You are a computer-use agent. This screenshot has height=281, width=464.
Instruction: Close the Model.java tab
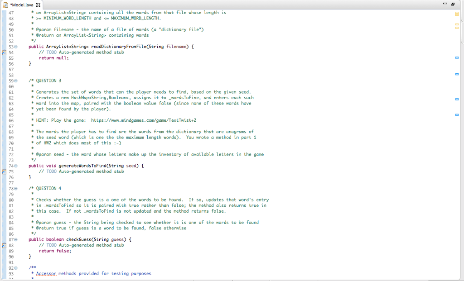click(38, 4)
